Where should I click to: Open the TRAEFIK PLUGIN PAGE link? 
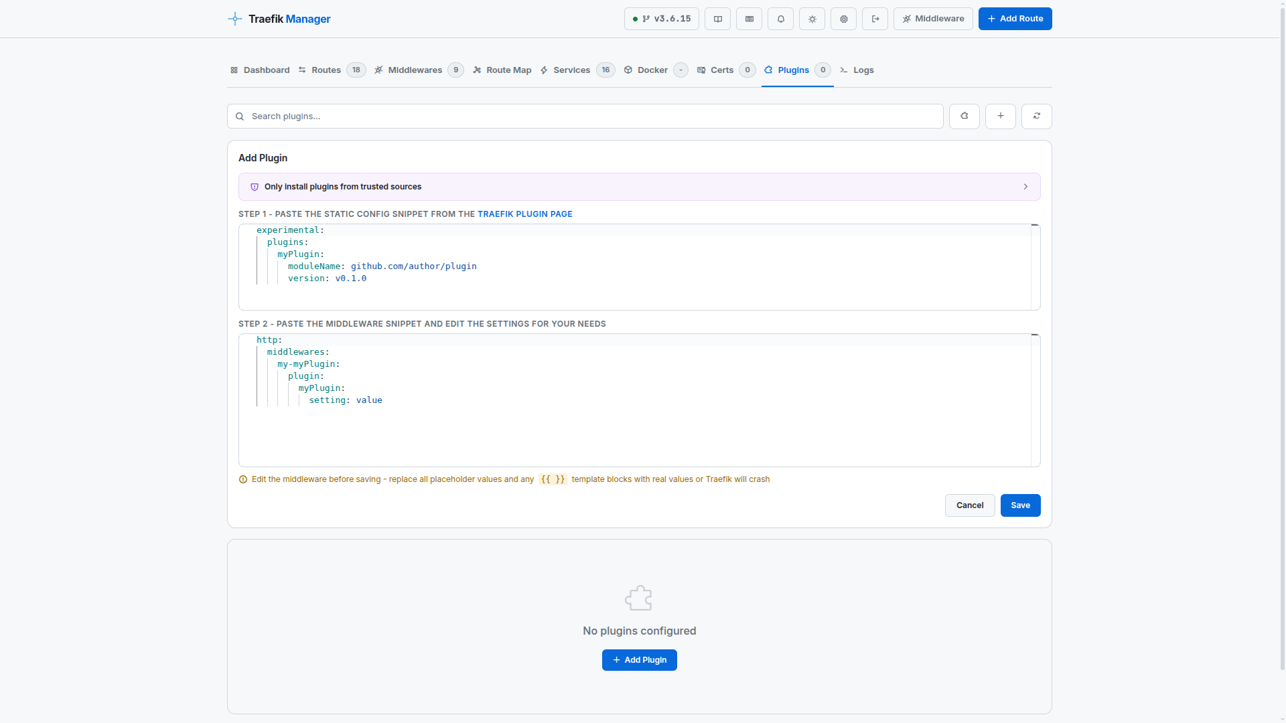point(524,214)
